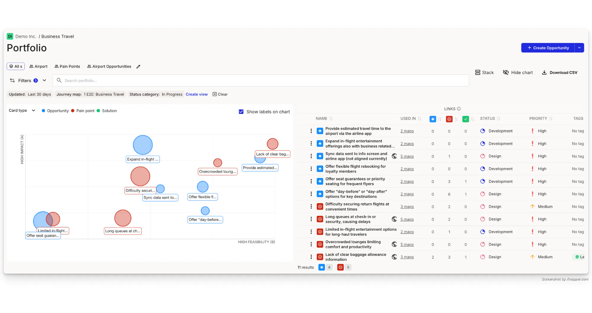Image resolution: width=592 pixels, height=313 pixels.
Task: Open Card type dropdown
Action: pos(22,110)
